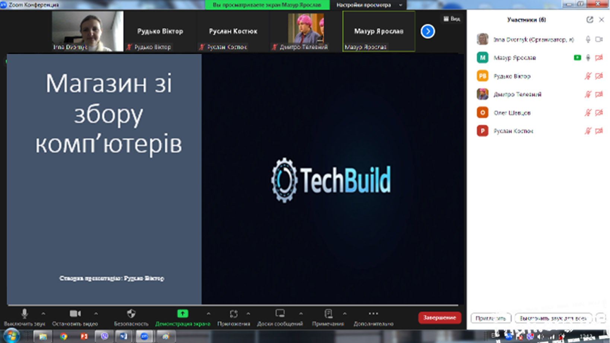The height and width of the screenshot is (343, 610).
Task: Select Дмитро Телевний avatar in participants list
Action: click(483, 94)
